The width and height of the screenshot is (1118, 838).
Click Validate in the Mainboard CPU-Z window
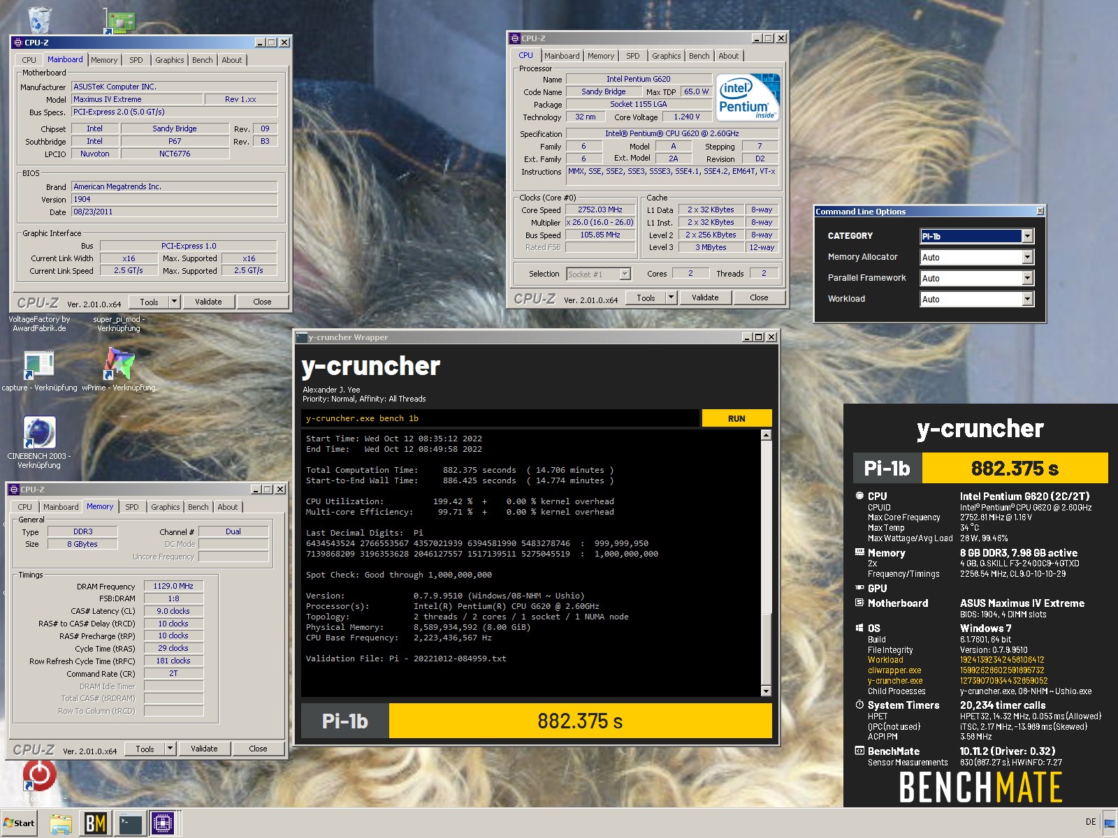coord(208,302)
